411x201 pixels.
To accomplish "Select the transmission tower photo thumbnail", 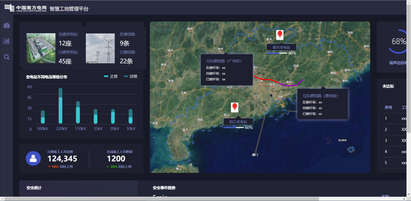I will pos(100,48).
